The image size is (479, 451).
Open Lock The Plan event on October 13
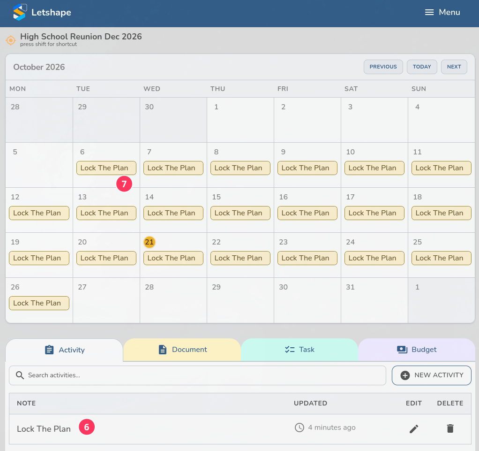(x=106, y=213)
